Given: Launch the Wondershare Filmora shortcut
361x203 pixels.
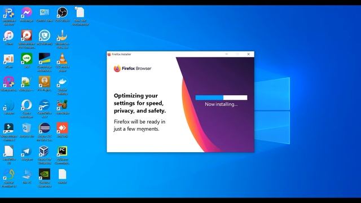Looking at the screenshot, I should (x=9, y=132).
